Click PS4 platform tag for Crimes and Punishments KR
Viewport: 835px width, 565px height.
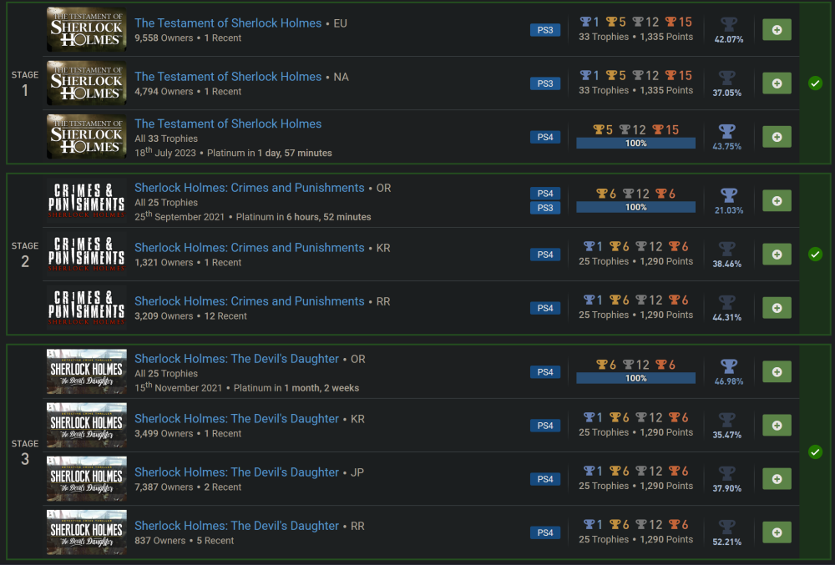point(545,255)
